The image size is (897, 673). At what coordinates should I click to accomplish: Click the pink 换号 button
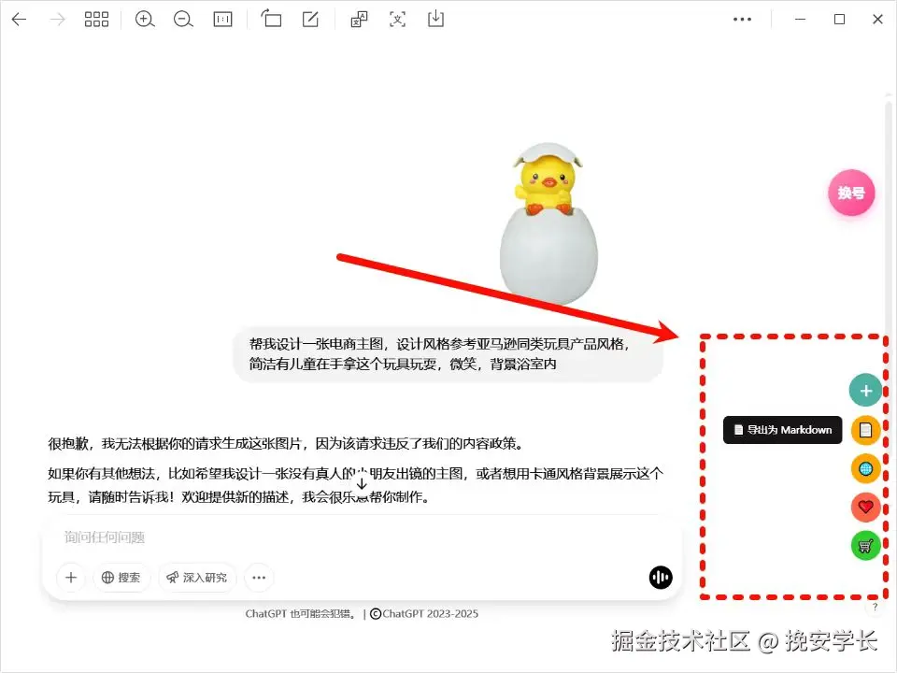point(851,193)
